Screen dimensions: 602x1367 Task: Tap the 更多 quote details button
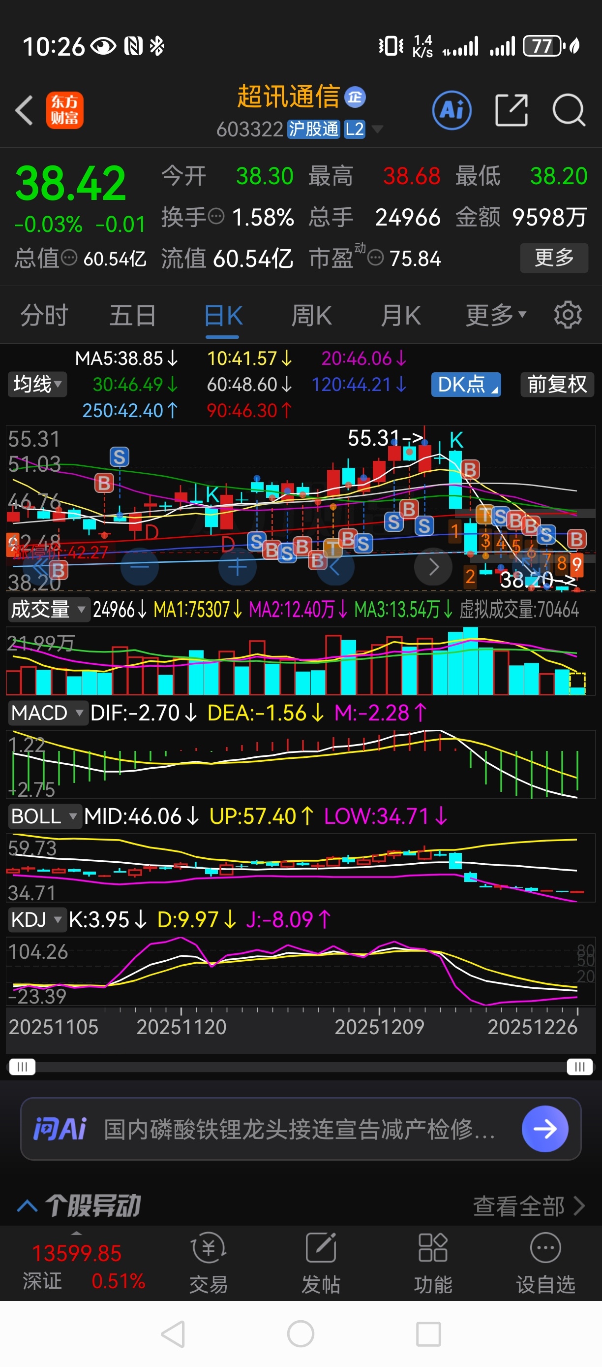point(554,258)
